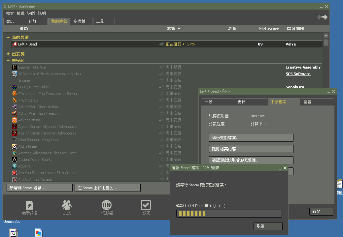343x237 pixels.
Task: Toggle favorite star for Left 4 Dead
Action: pyautogui.click(x=162, y=44)
